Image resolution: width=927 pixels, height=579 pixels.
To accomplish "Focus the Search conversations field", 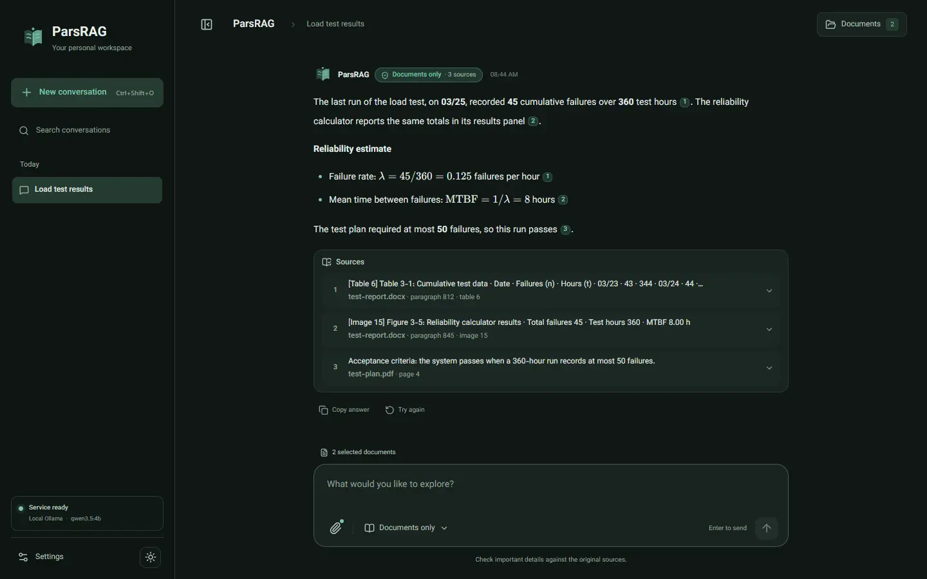I will coord(87,130).
